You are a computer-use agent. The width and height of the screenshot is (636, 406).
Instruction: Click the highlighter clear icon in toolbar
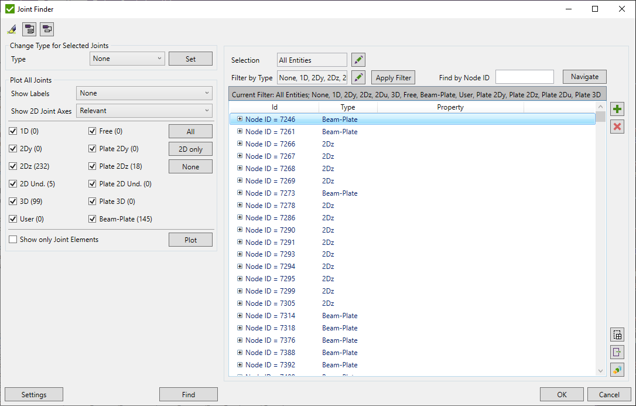(12, 29)
